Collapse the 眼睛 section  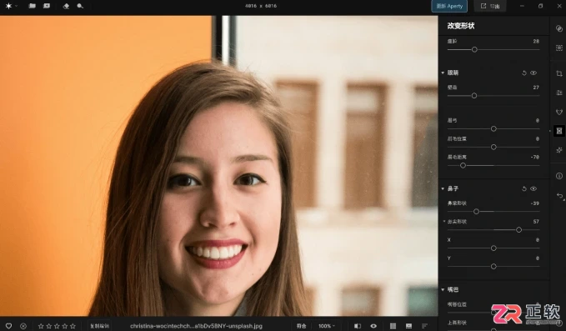point(443,73)
